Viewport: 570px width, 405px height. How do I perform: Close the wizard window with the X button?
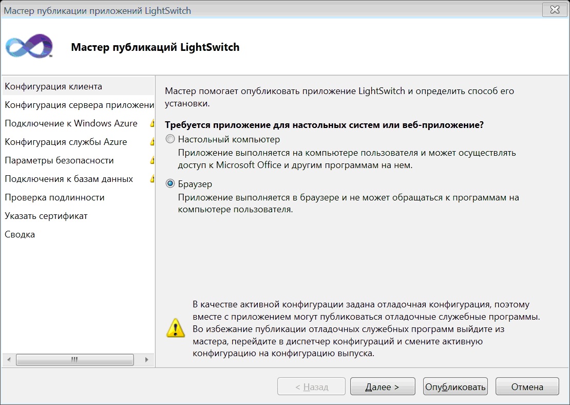(x=555, y=10)
